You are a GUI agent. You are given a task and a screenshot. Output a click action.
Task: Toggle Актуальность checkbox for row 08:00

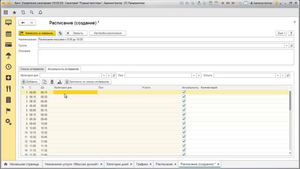[x=184, y=92]
